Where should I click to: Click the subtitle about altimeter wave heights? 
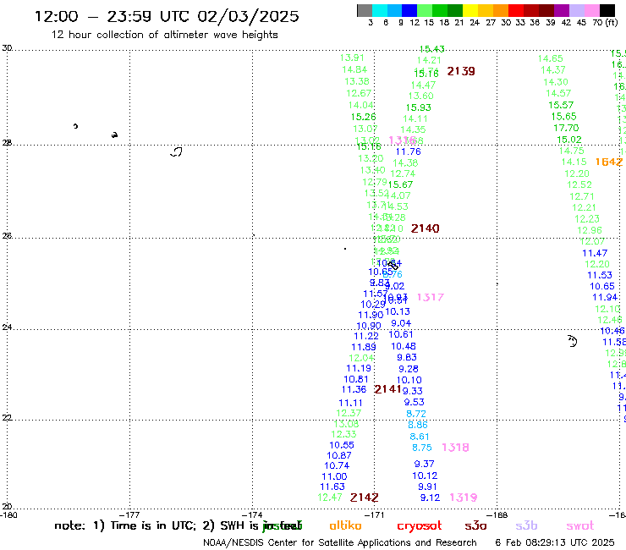point(164,35)
